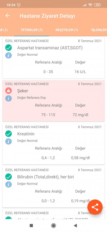Tap green checkmark next to Aspartat transaminaz
Viewport: 107px width, 232px height.
click(x=9, y=48)
